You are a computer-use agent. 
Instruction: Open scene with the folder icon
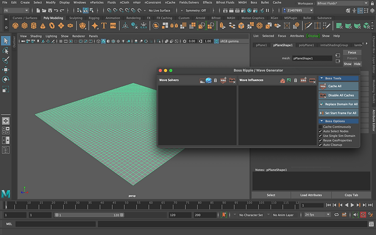44,10
